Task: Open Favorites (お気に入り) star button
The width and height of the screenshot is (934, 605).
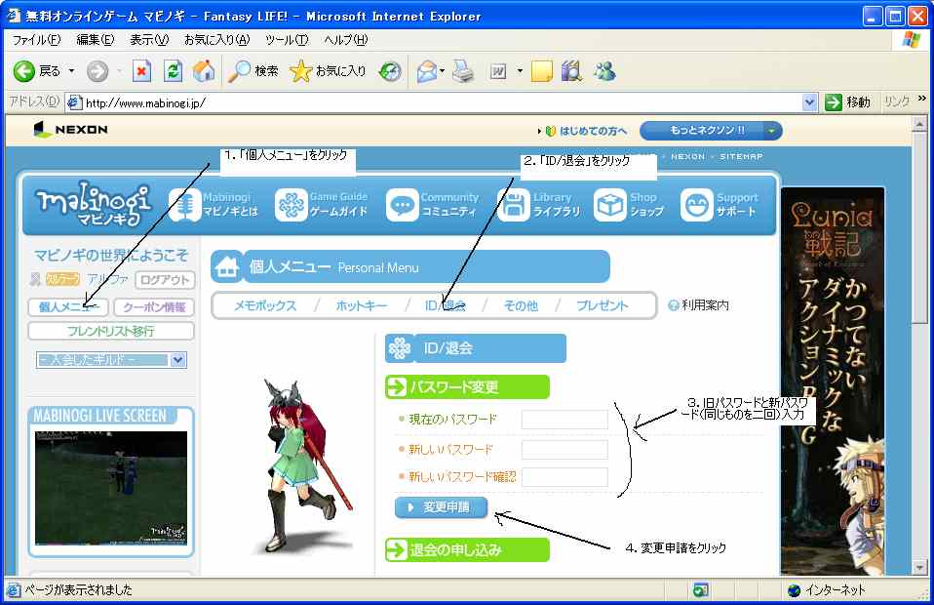Action: [329, 71]
